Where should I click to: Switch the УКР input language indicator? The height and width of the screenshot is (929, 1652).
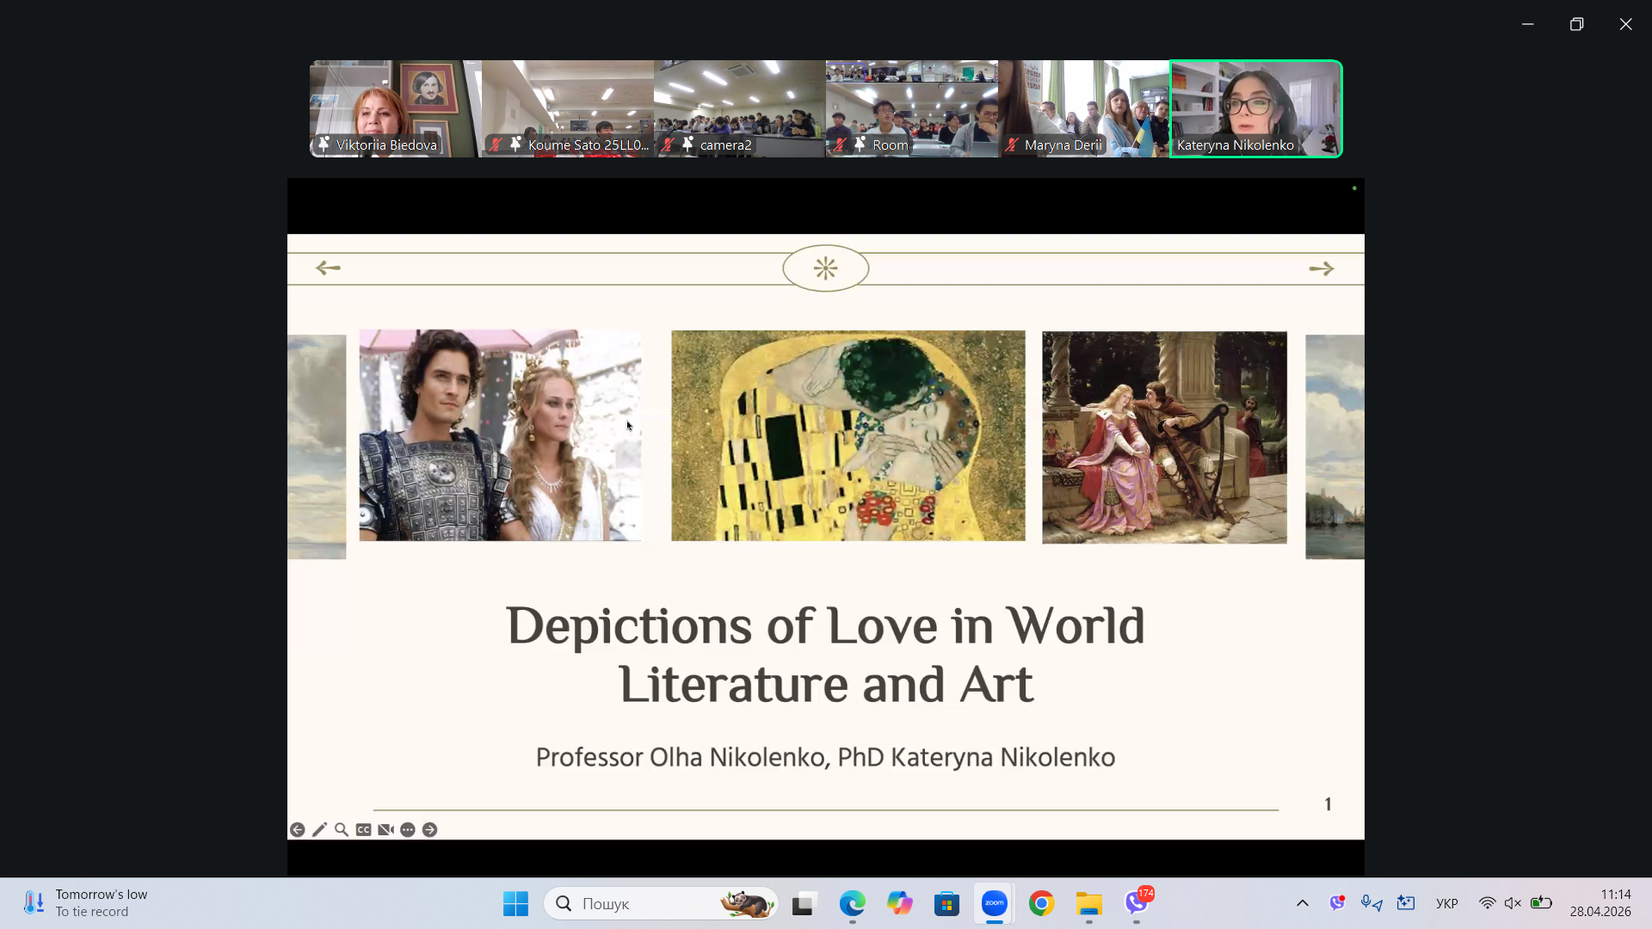click(x=1446, y=903)
